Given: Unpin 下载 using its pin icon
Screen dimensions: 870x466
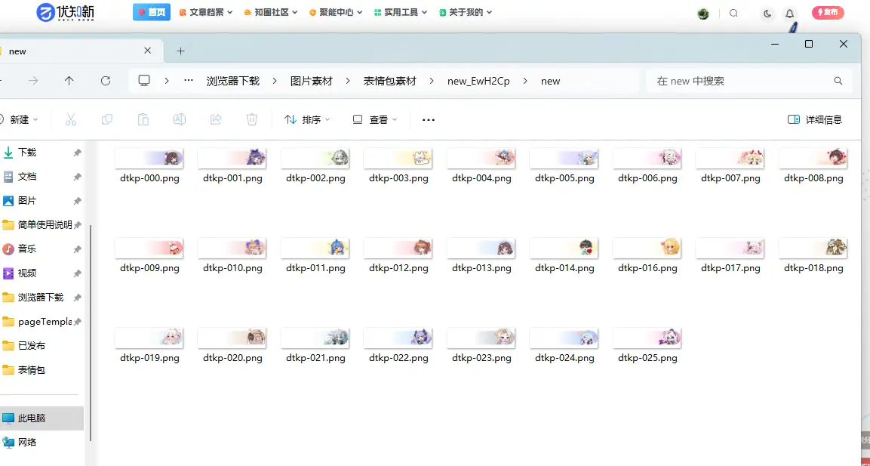Looking at the screenshot, I should click(x=78, y=153).
